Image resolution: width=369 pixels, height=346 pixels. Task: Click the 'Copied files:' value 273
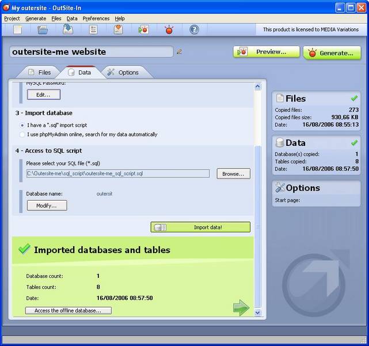[x=353, y=110]
